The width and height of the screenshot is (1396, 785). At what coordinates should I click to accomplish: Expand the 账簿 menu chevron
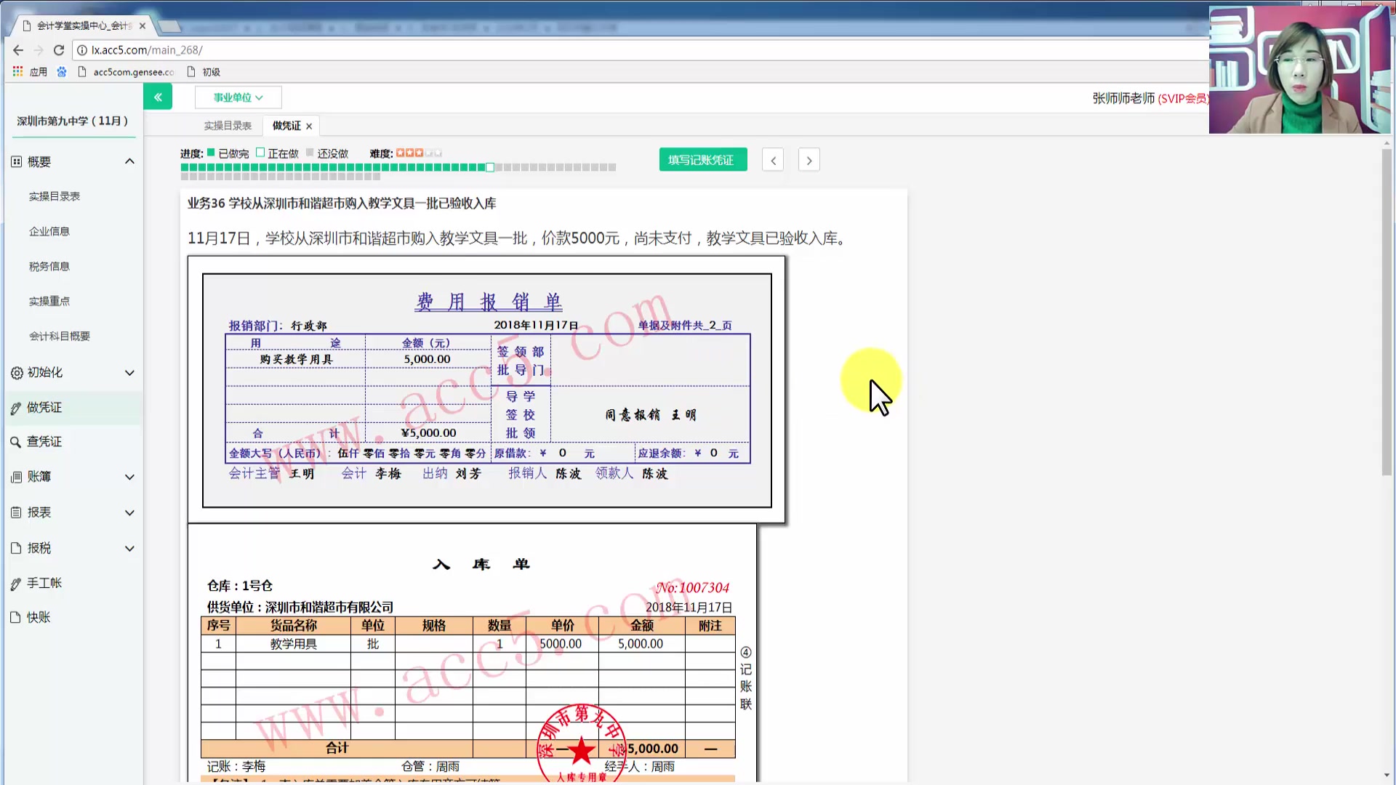click(129, 478)
